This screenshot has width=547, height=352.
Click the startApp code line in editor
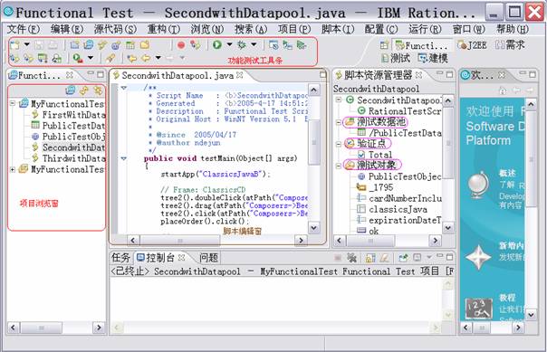click(x=216, y=174)
